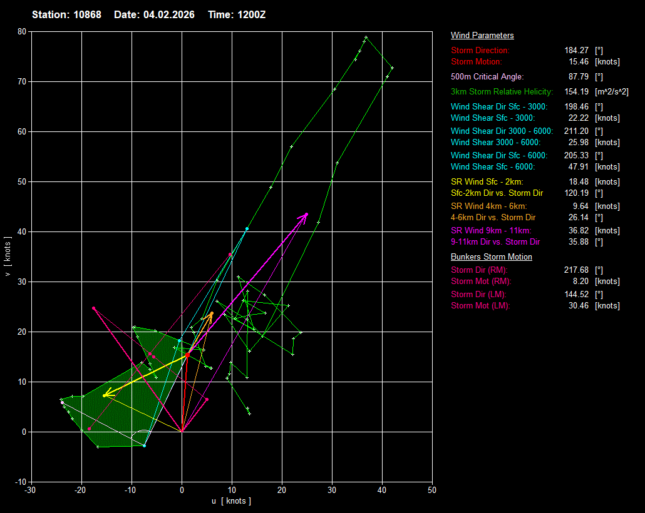
Task: Click the 500m Critical Angle label
Action: tap(487, 76)
